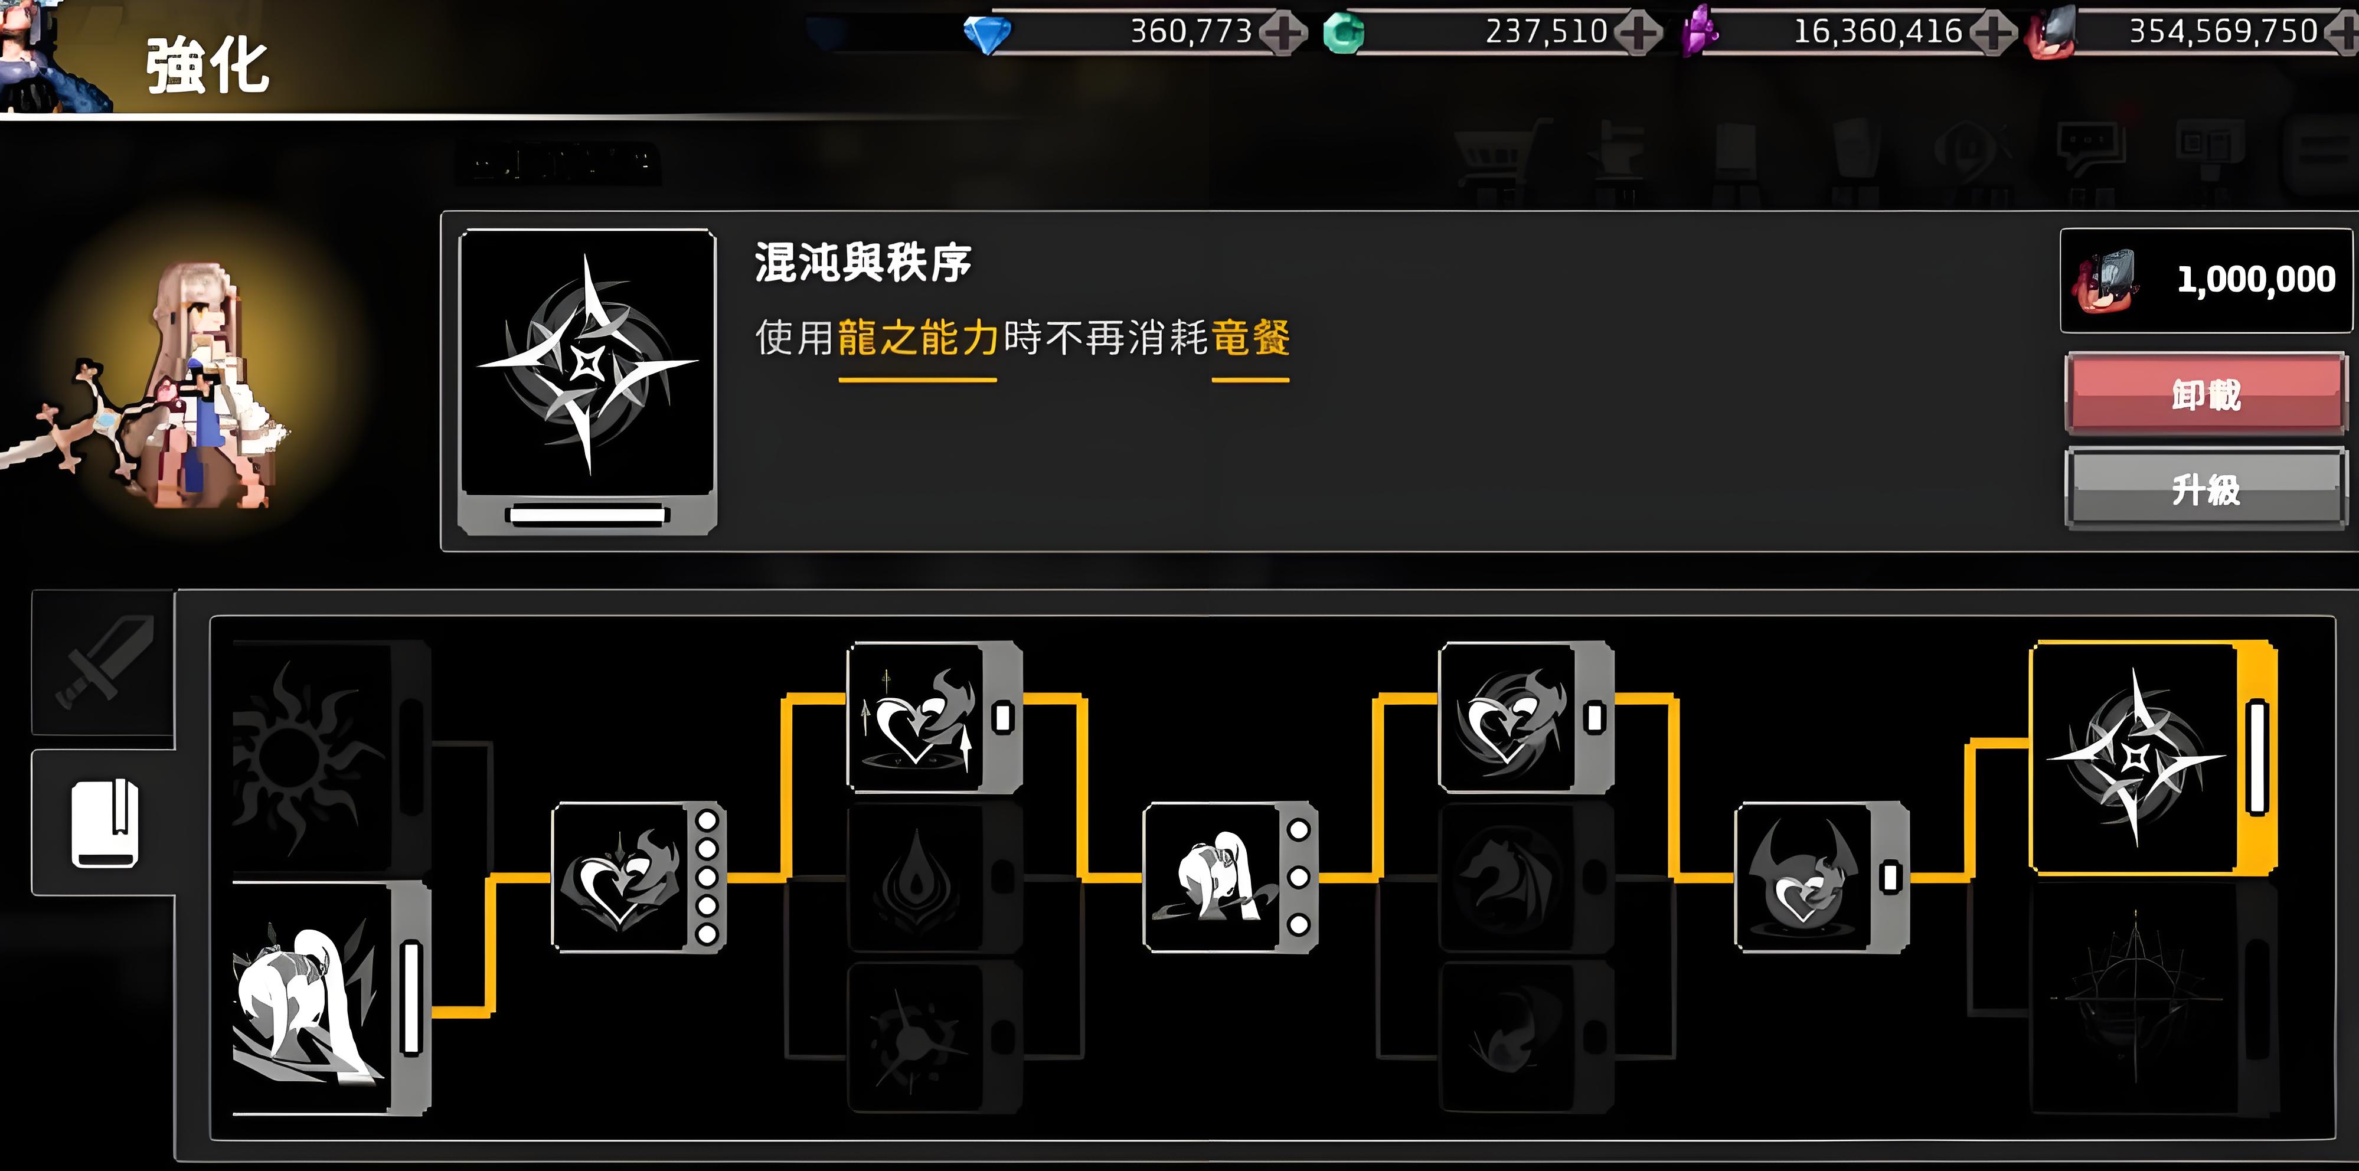
Task: Add more purple crystals with plus button
Action: (1993, 33)
